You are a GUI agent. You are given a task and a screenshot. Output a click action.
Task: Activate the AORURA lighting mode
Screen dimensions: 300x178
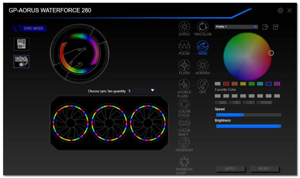tap(202, 65)
